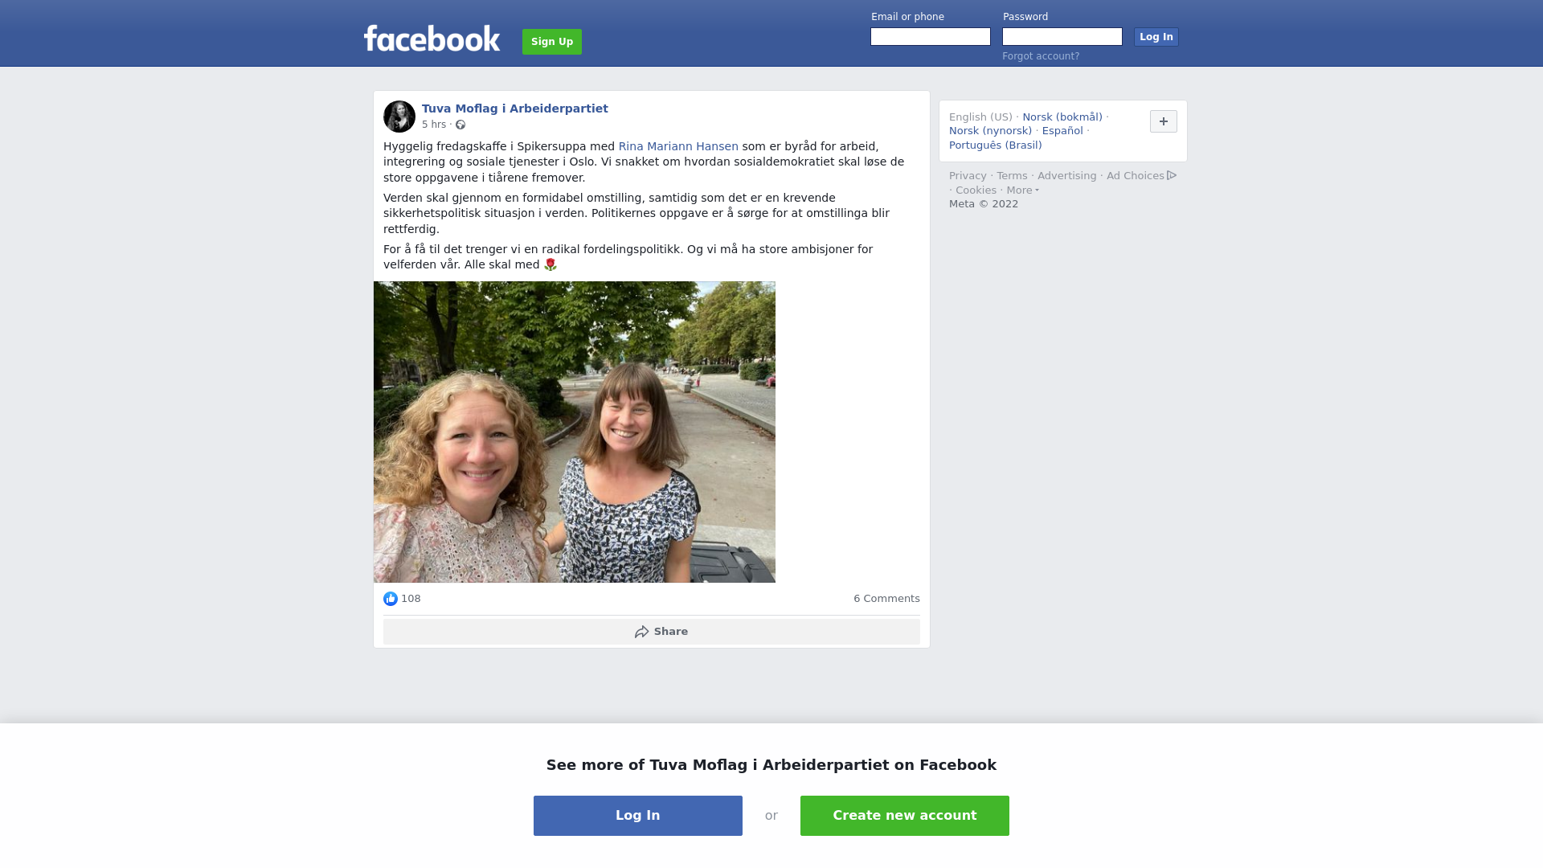
Task: Click the thumbs-up reaction icon
Action: tap(391, 599)
